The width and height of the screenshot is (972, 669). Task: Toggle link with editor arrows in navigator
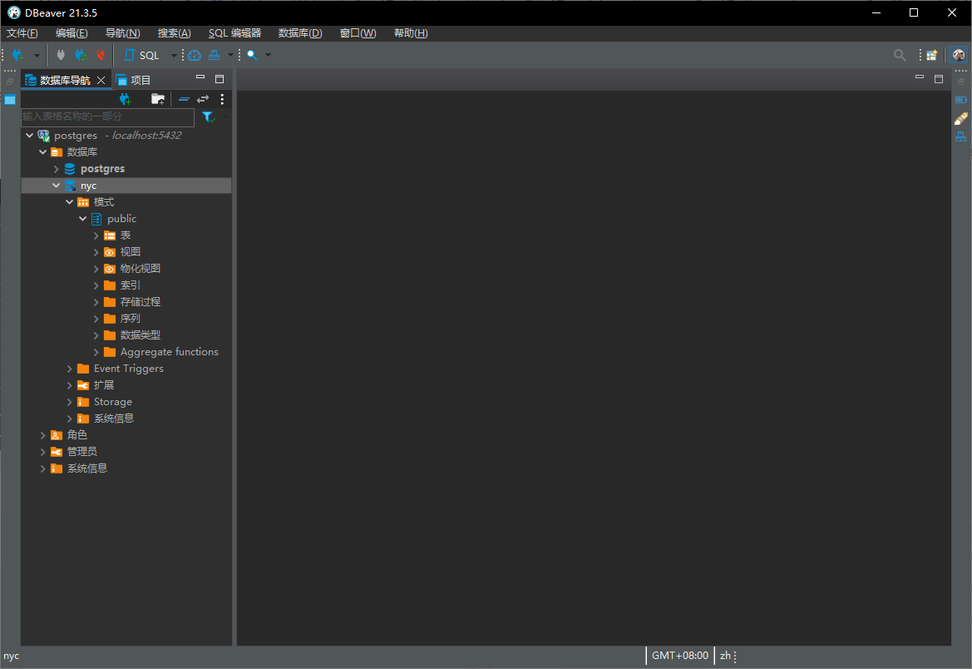(204, 99)
